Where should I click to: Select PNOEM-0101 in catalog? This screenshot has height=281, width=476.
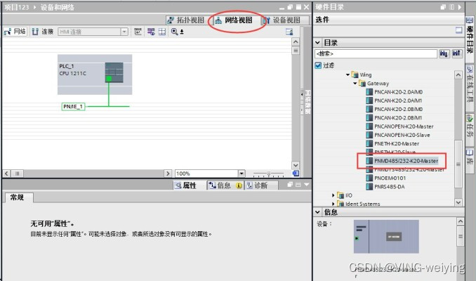click(390, 178)
